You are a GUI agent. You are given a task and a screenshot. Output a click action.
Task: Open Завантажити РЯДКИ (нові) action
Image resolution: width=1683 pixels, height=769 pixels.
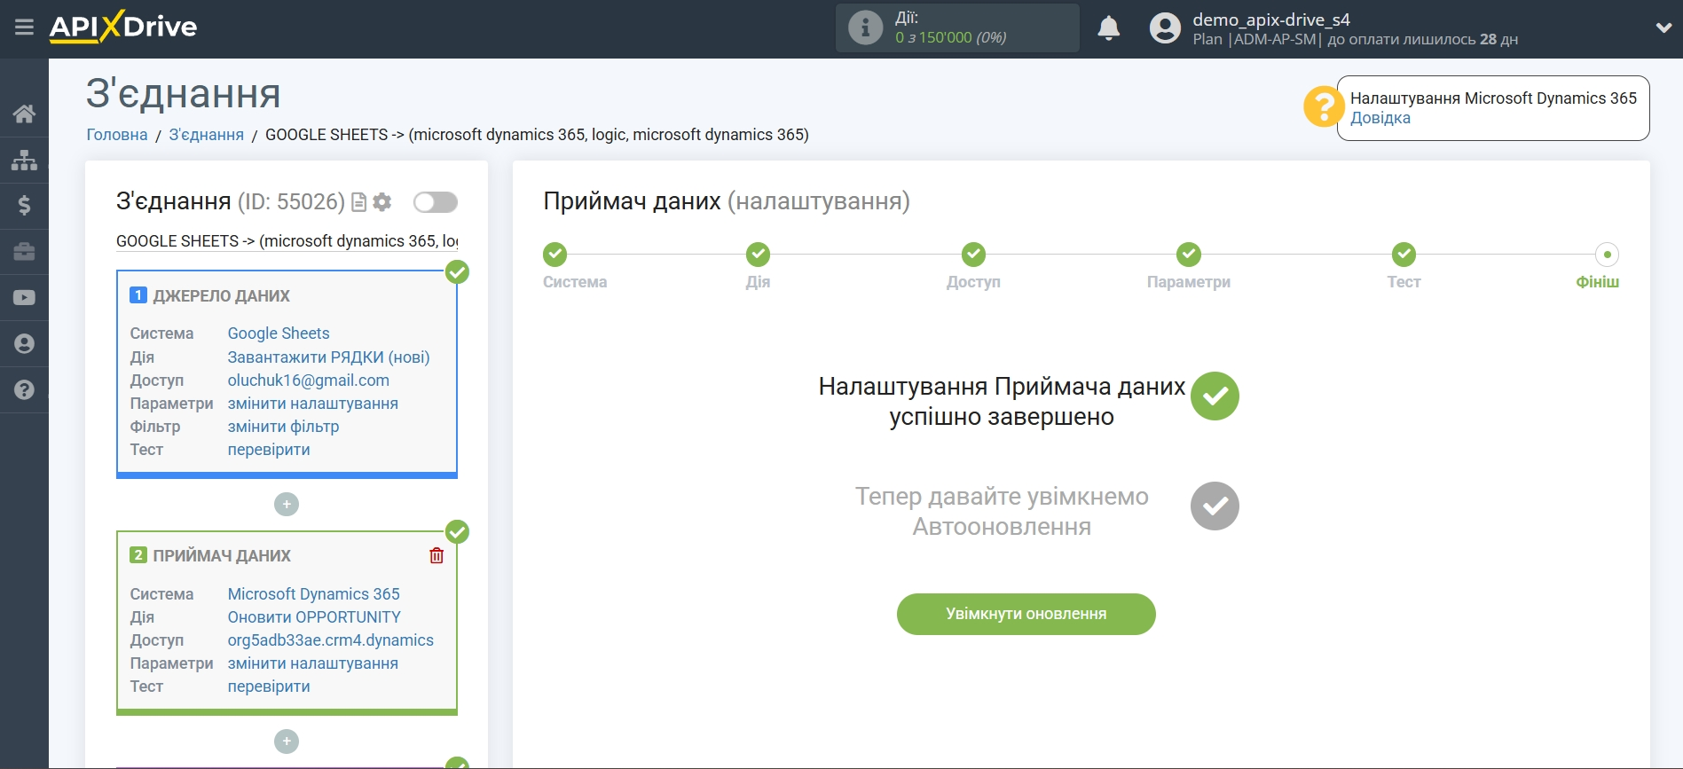[328, 357]
